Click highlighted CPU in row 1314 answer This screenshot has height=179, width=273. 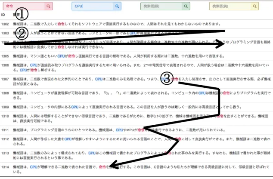point(34,167)
